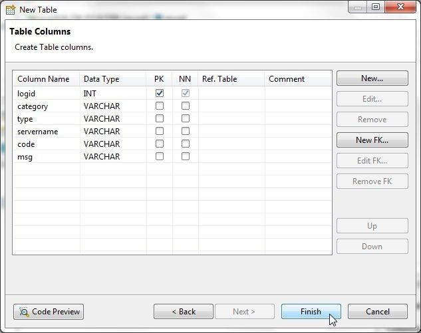Click the PK column header

click(159, 79)
